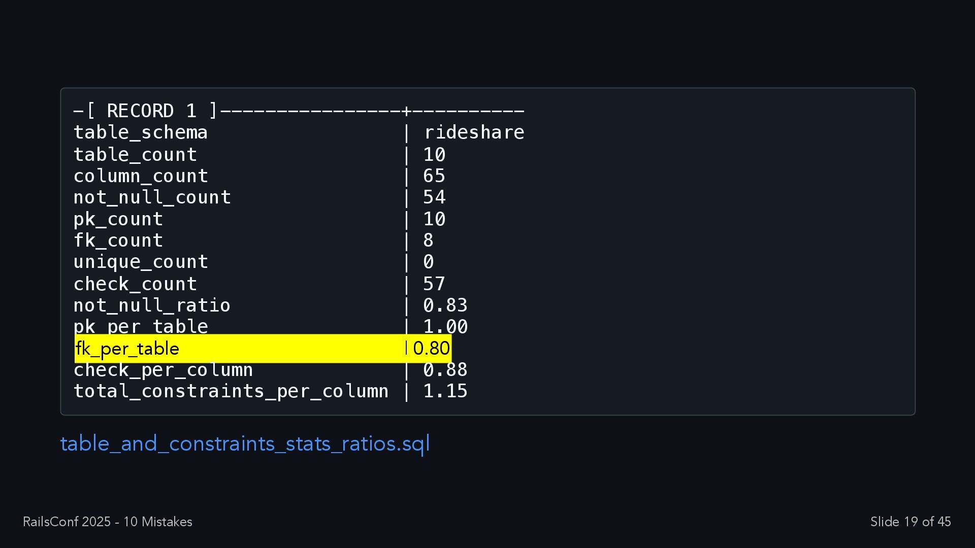Image resolution: width=975 pixels, height=548 pixels.
Task: Click the rideshare schema value
Action: [x=474, y=132]
